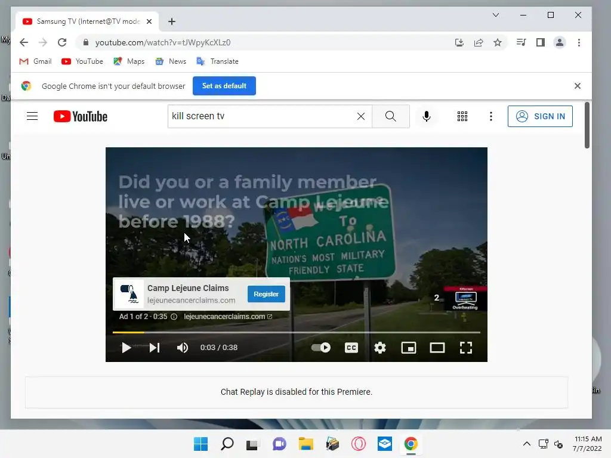Viewport: 611px width, 458px height.
Task: Mute the video volume
Action: (x=183, y=348)
